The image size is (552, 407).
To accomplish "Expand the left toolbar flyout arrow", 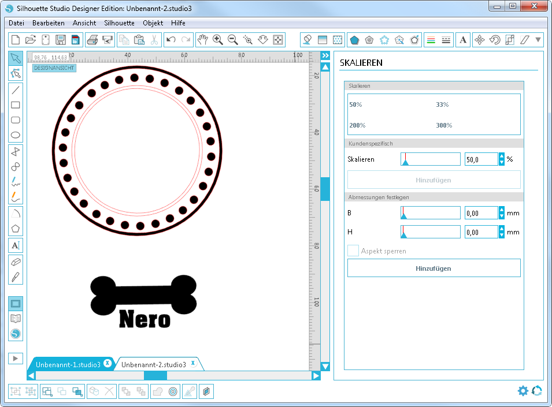I will coord(16,358).
